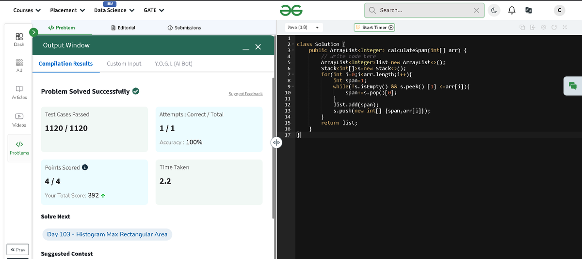
Task: Click the panel splitter handle between panes
Action: point(276,143)
